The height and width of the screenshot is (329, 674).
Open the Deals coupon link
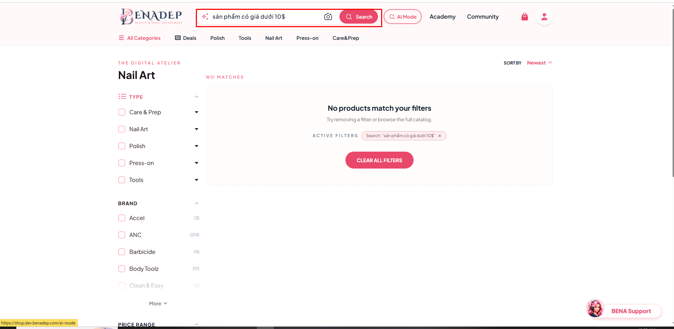click(x=186, y=38)
